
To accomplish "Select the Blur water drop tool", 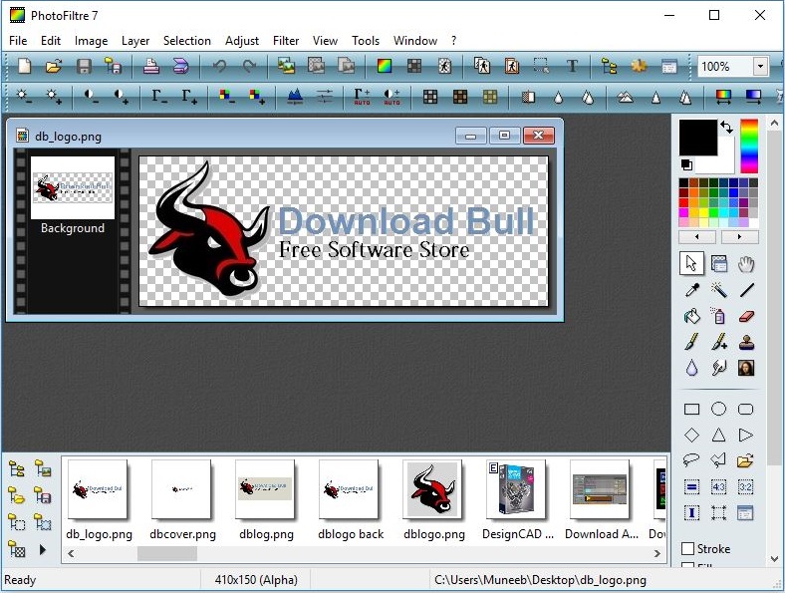I will pyautogui.click(x=692, y=368).
